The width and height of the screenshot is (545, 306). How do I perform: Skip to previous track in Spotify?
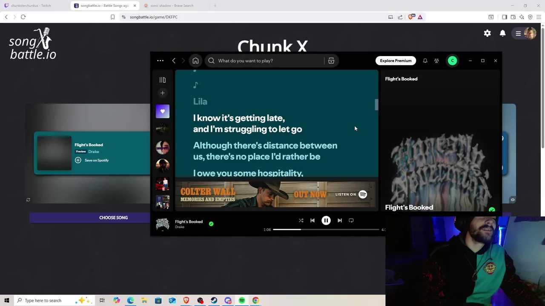313,220
